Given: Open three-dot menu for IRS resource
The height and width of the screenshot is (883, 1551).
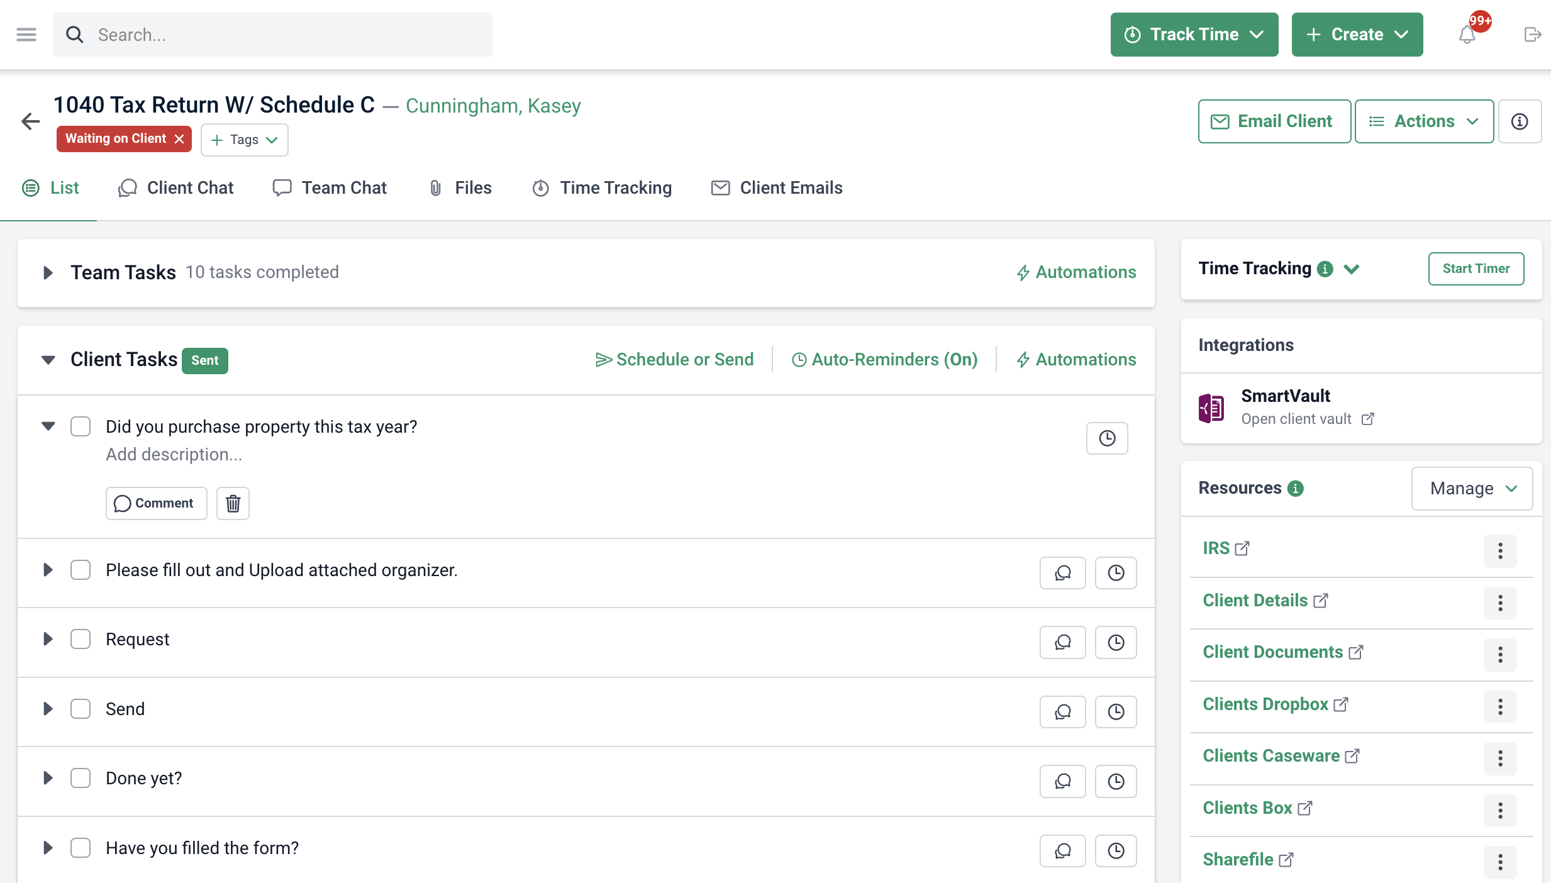Looking at the screenshot, I should point(1500,551).
